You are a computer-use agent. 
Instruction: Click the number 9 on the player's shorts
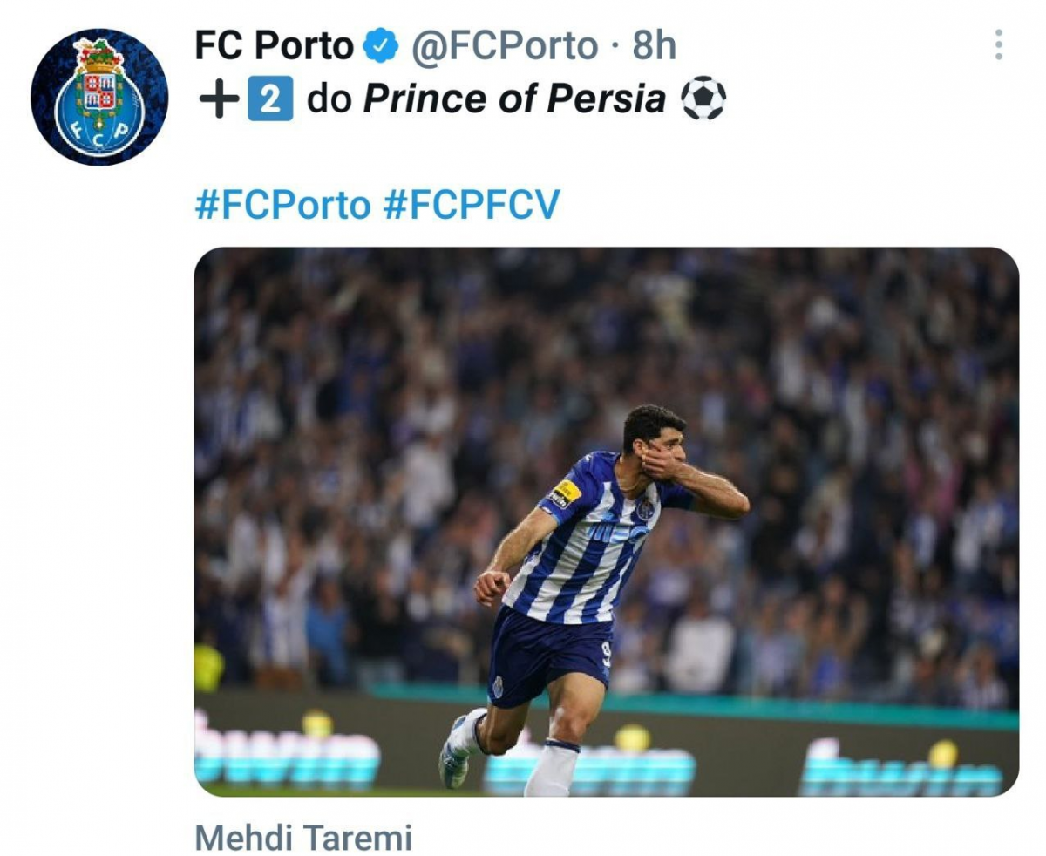point(606,652)
